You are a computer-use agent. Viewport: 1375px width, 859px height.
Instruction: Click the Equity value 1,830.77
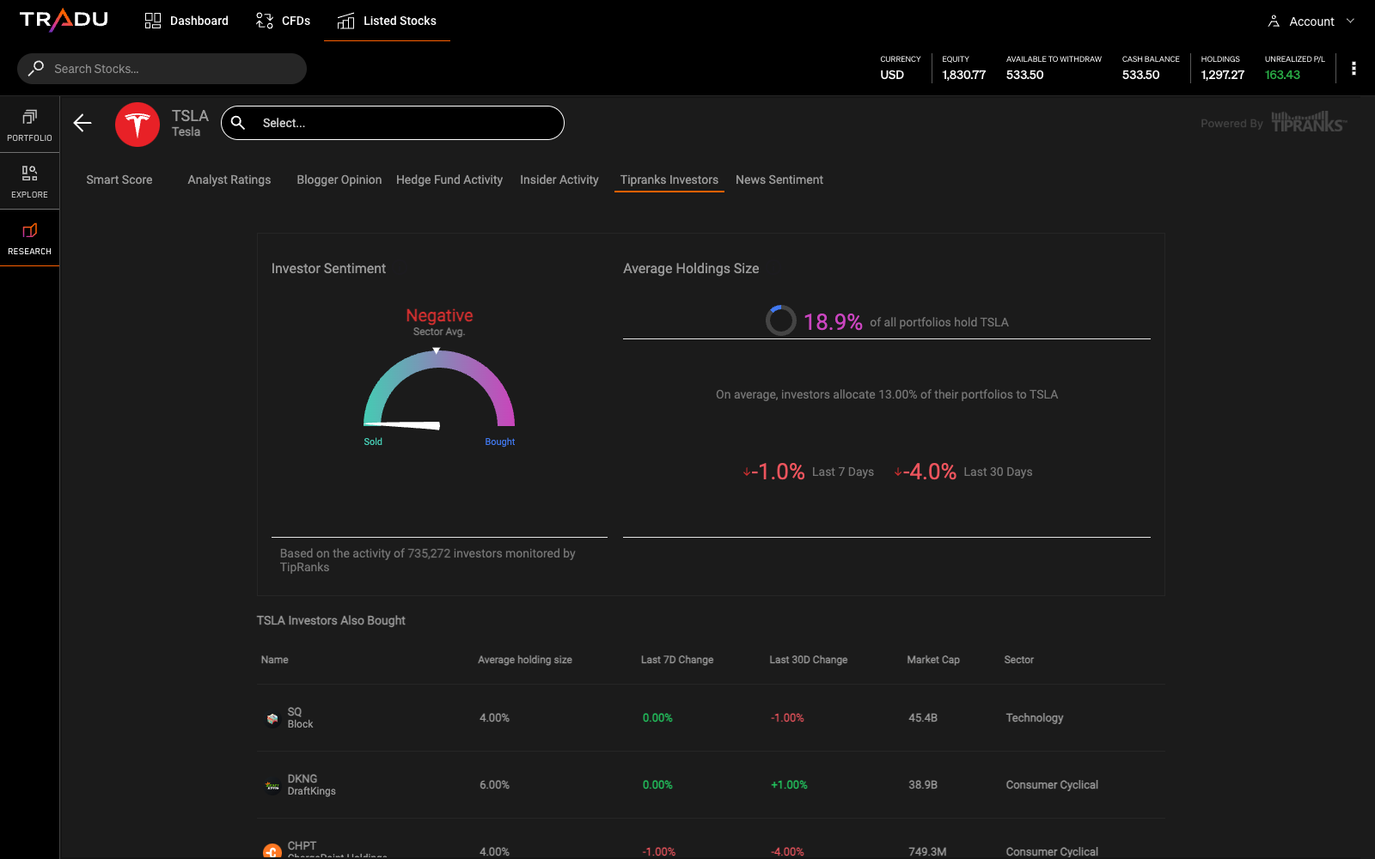pos(964,75)
